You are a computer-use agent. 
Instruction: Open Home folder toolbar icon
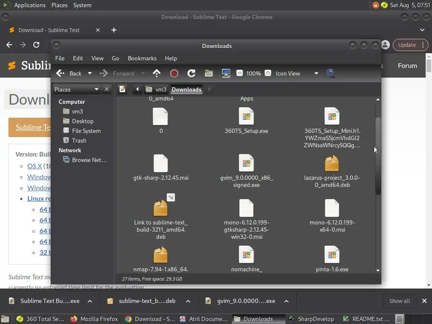coord(208,73)
